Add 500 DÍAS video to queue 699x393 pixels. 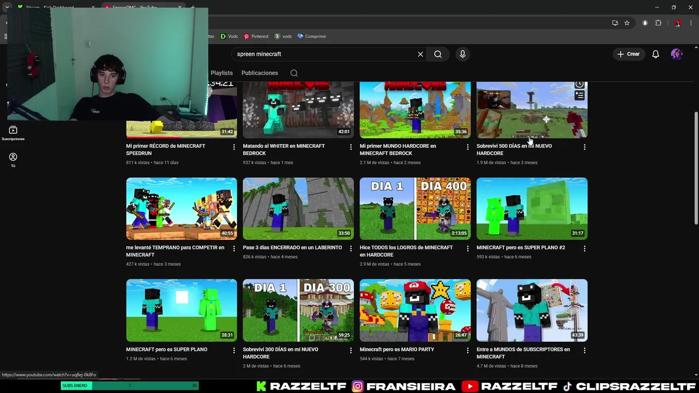[579, 96]
